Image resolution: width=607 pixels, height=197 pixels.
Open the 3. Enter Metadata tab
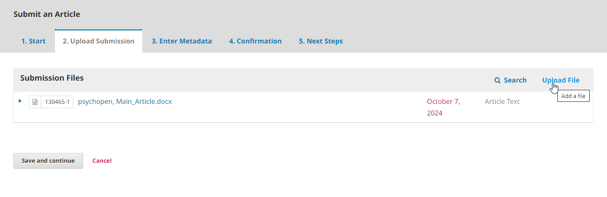(181, 41)
